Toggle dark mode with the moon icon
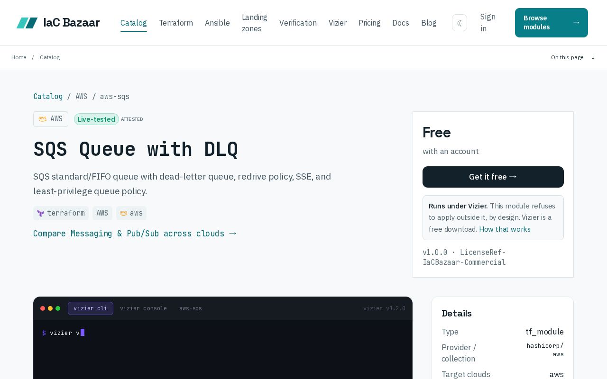Viewport: 607px width, 379px height. [460, 23]
